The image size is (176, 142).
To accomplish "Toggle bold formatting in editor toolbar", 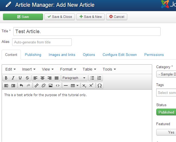I will click(x=6, y=78).
